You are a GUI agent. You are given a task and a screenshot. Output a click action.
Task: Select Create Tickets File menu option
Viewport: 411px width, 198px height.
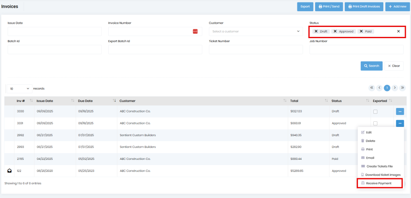[x=379, y=166]
